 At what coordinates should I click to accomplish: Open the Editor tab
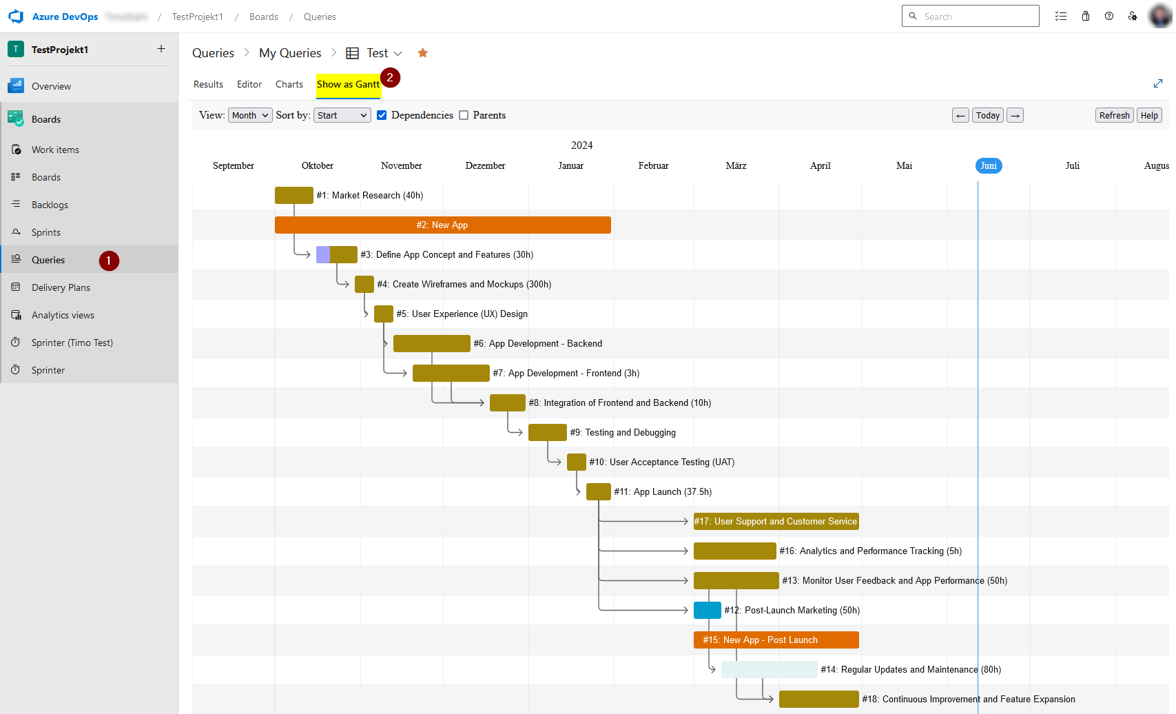249,84
